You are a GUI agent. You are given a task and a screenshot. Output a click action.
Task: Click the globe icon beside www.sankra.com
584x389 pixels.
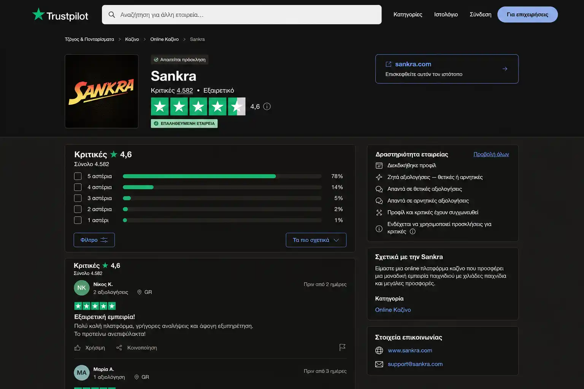[379, 351]
